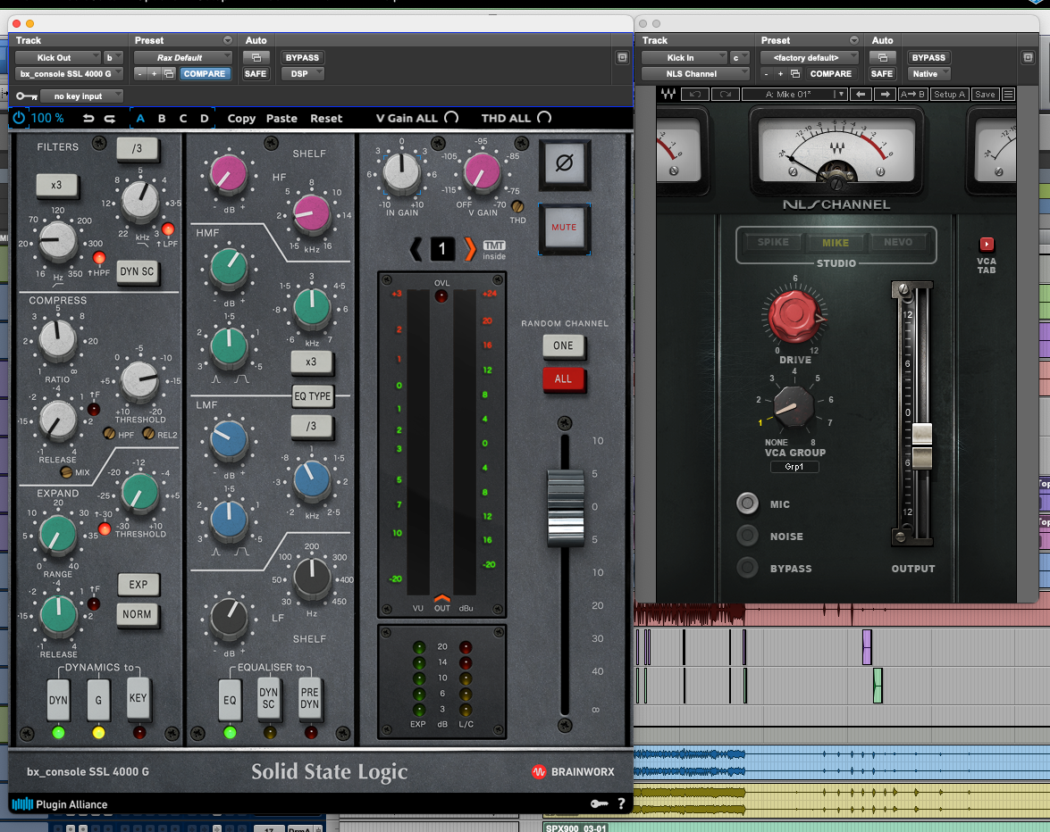Click the THD ALL reset circle
1050x832 pixels.
(544, 118)
